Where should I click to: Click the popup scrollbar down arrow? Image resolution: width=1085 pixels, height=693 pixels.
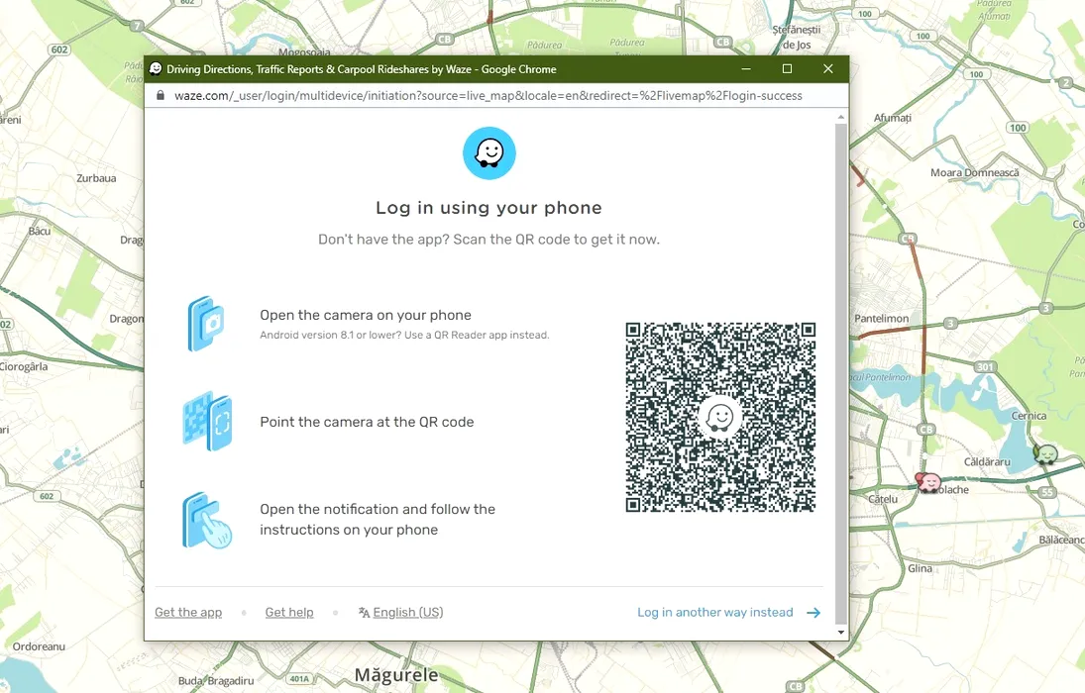(840, 633)
